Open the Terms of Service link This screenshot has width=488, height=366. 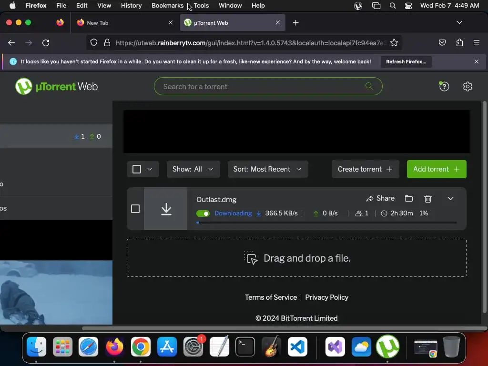tap(271, 297)
